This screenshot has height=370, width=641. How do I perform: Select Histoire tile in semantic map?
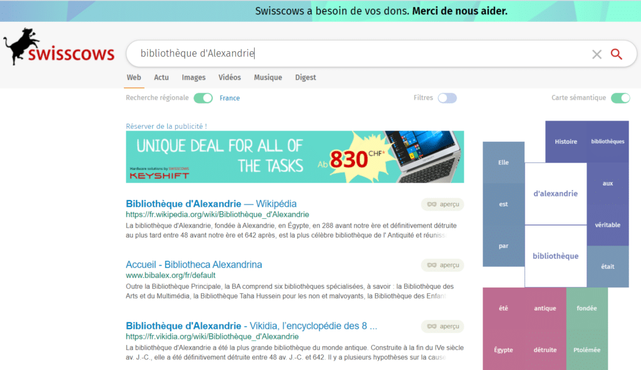566,142
